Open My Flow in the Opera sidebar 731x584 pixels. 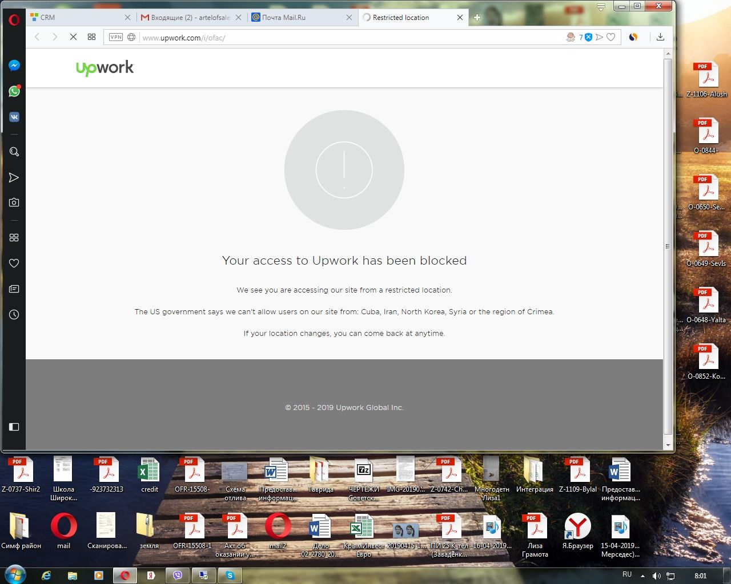14,177
